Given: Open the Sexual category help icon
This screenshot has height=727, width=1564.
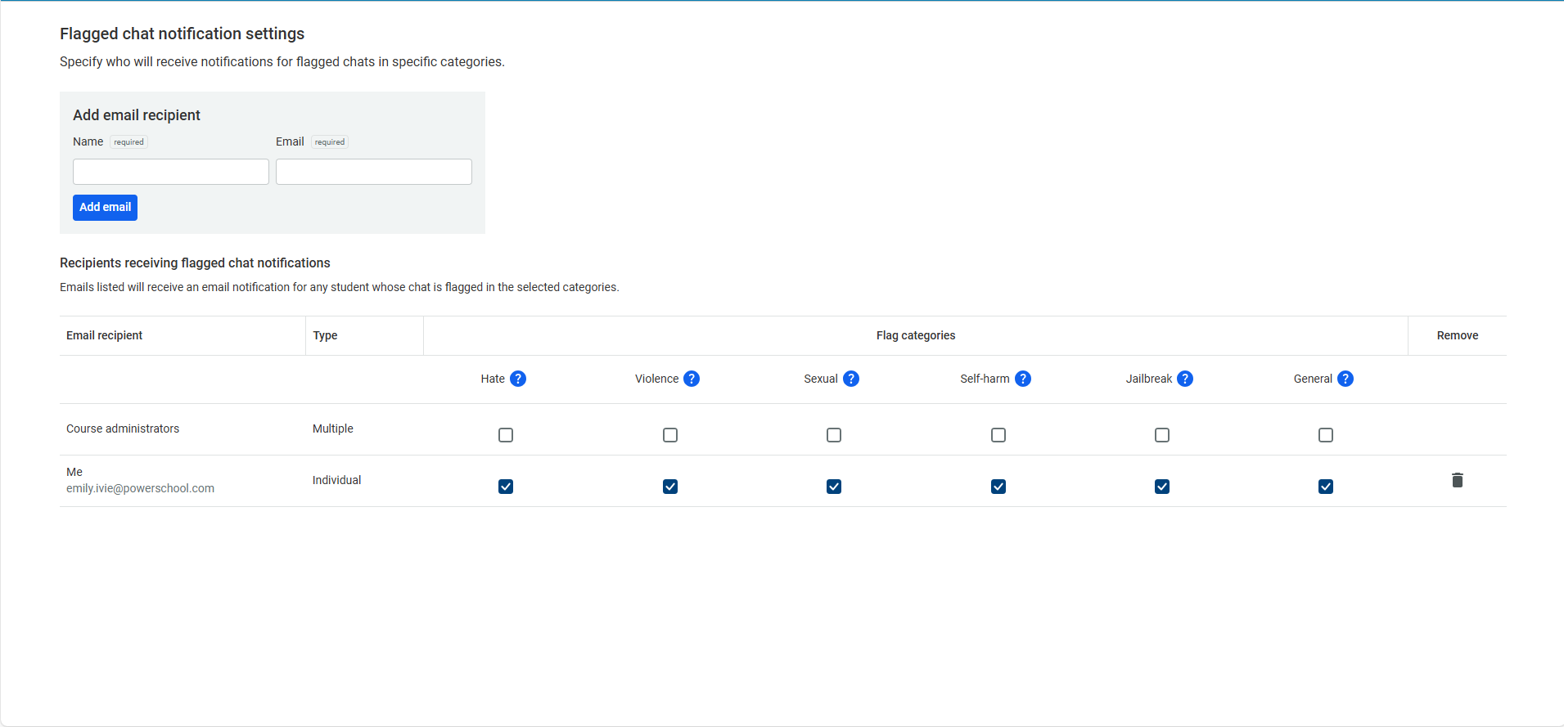Looking at the screenshot, I should coord(851,379).
